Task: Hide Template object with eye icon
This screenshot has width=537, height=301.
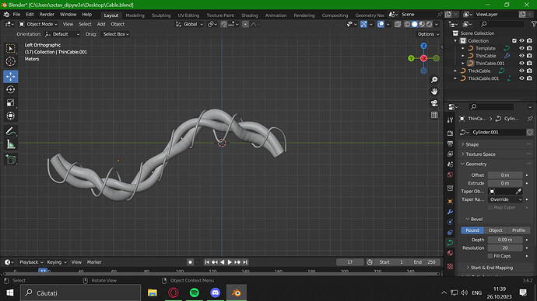Action: tap(521, 48)
